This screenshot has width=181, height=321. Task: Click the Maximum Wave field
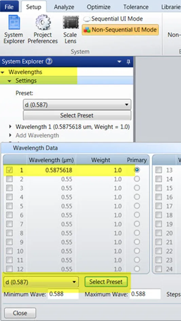click(145, 294)
